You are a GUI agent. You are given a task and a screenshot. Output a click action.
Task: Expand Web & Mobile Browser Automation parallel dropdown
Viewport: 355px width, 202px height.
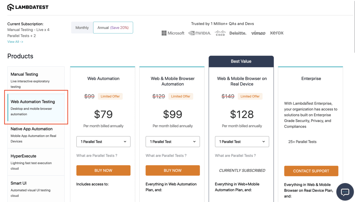[173, 142]
